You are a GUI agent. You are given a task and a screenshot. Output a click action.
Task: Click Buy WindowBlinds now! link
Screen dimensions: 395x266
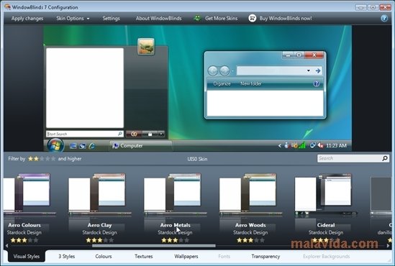(x=286, y=19)
